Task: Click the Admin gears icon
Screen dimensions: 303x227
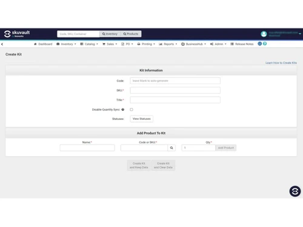Action: (211, 44)
